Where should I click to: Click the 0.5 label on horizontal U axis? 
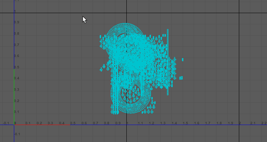pos(73,123)
